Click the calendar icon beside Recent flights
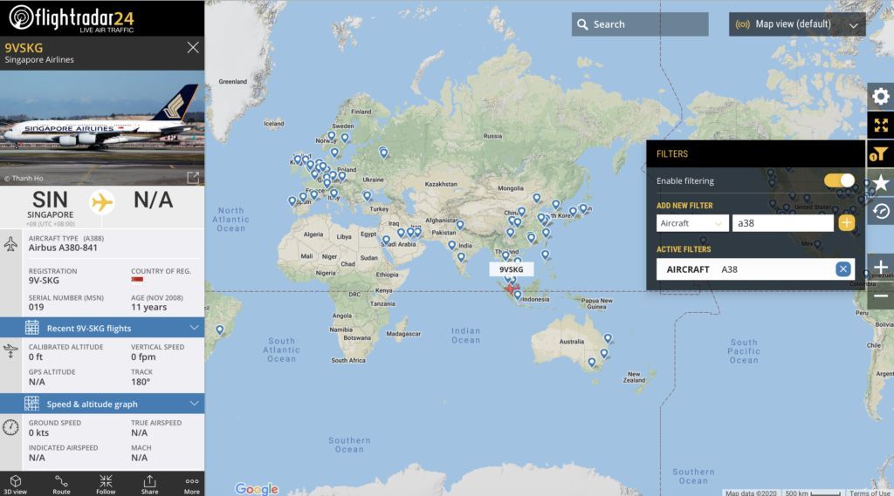 (x=32, y=328)
